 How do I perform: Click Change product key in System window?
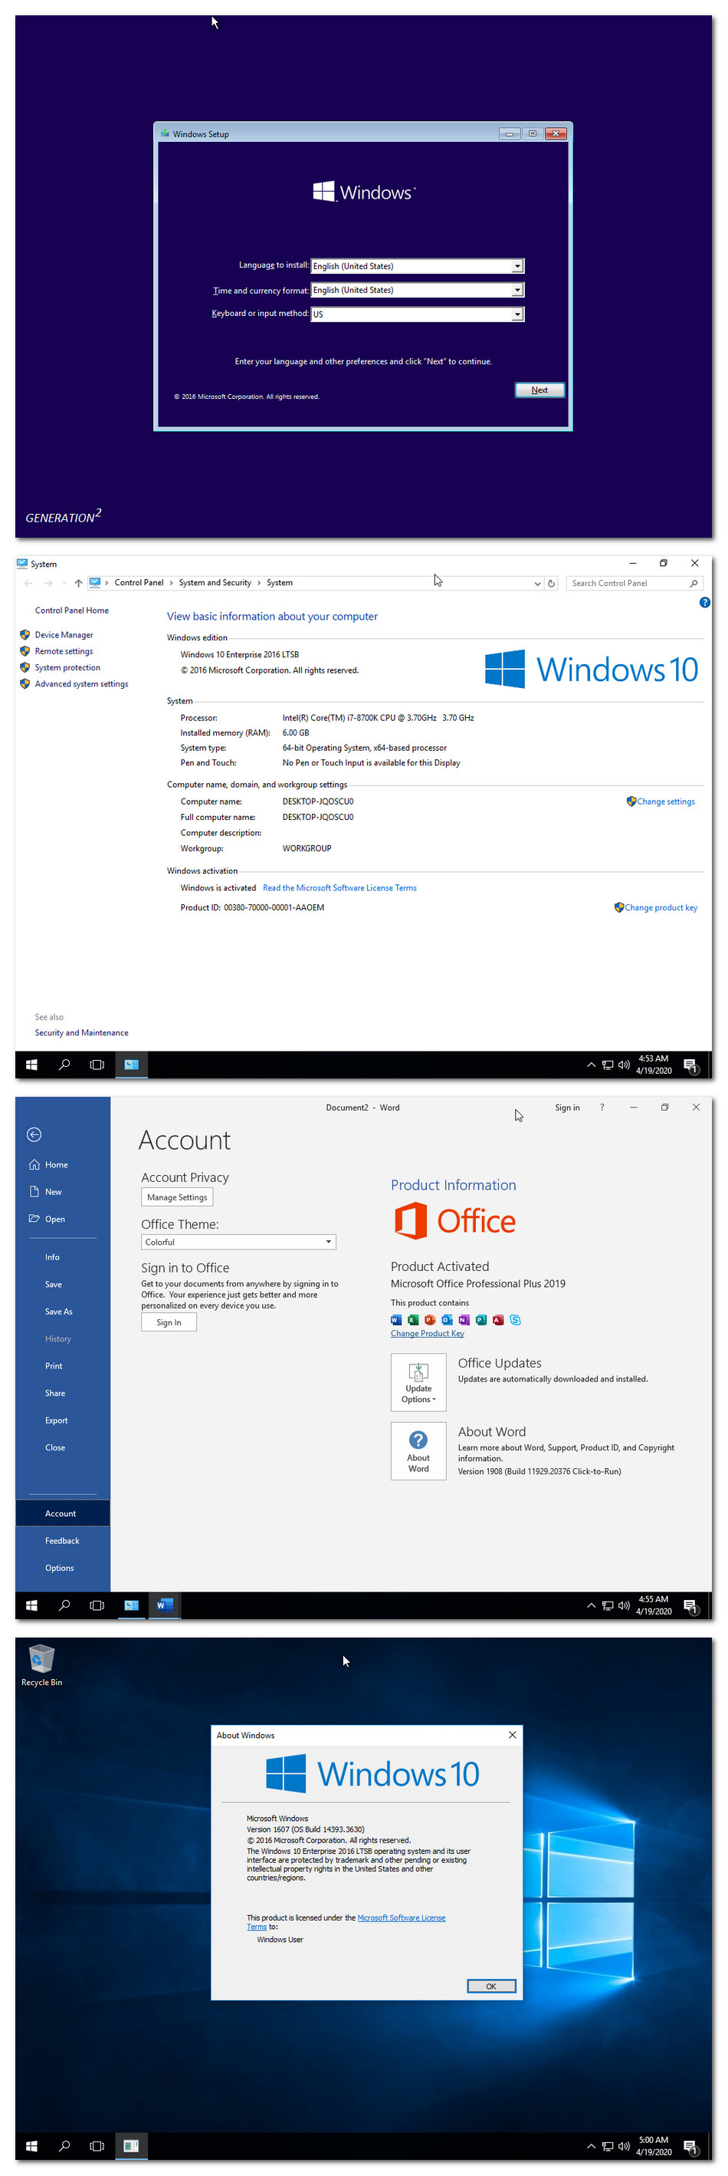click(x=661, y=907)
